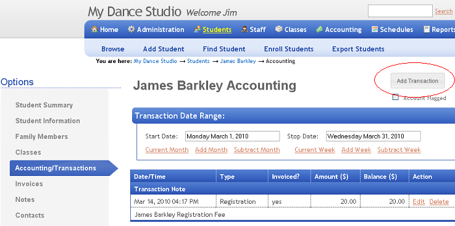
Task: Click the Students people icon
Action: pyautogui.click(x=198, y=29)
